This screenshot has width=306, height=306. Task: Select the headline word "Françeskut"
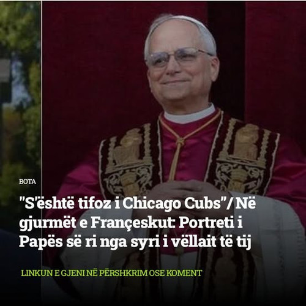133,223
